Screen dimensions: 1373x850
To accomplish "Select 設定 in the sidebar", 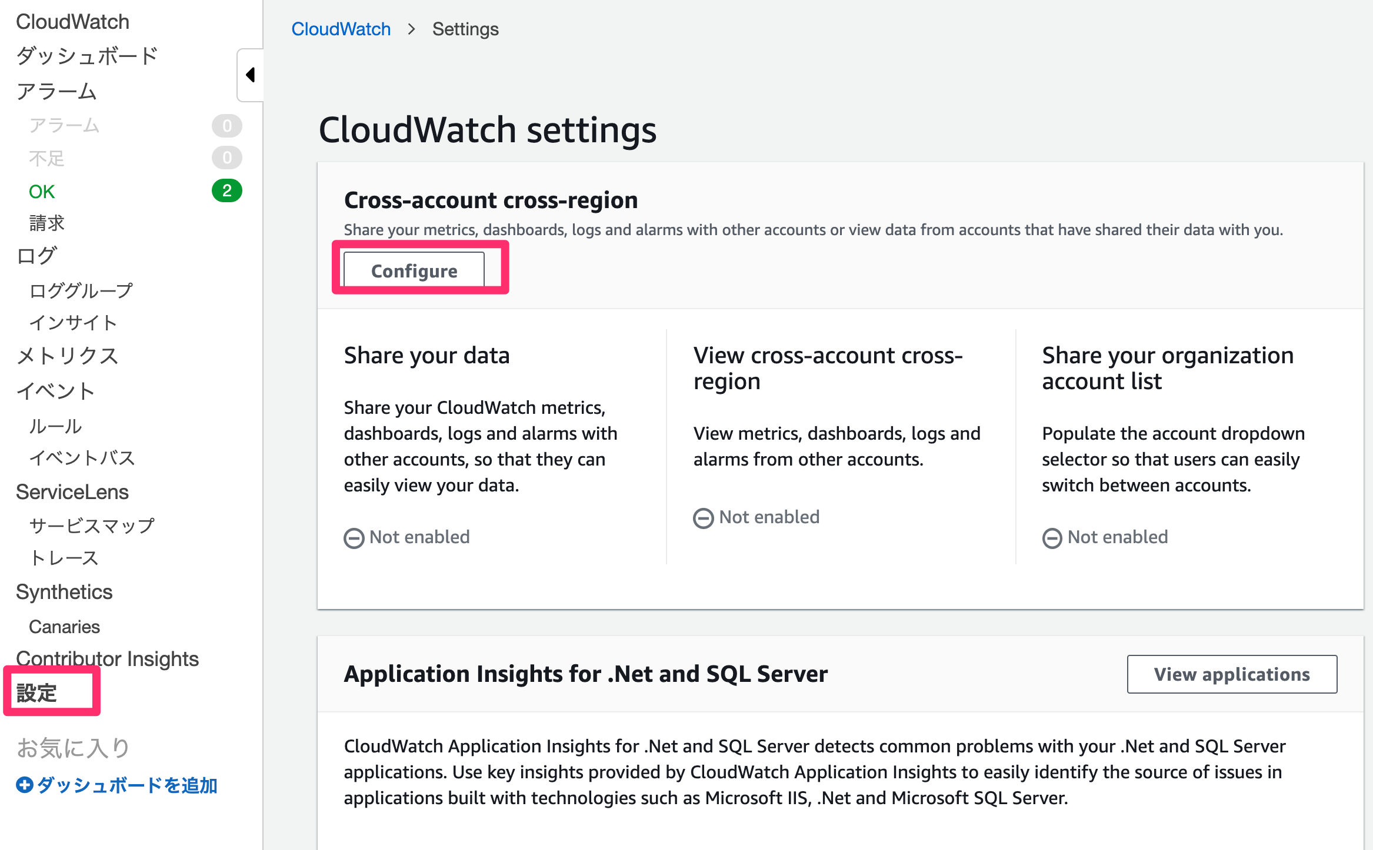I will [x=36, y=693].
